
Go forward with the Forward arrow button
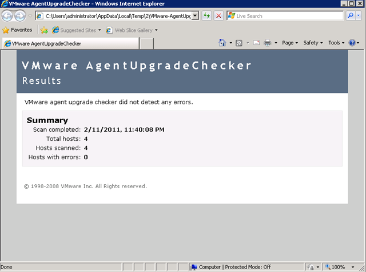coord(20,16)
